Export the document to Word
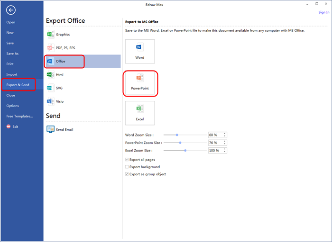Viewport: 332px width, 242px height. [140, 51]
